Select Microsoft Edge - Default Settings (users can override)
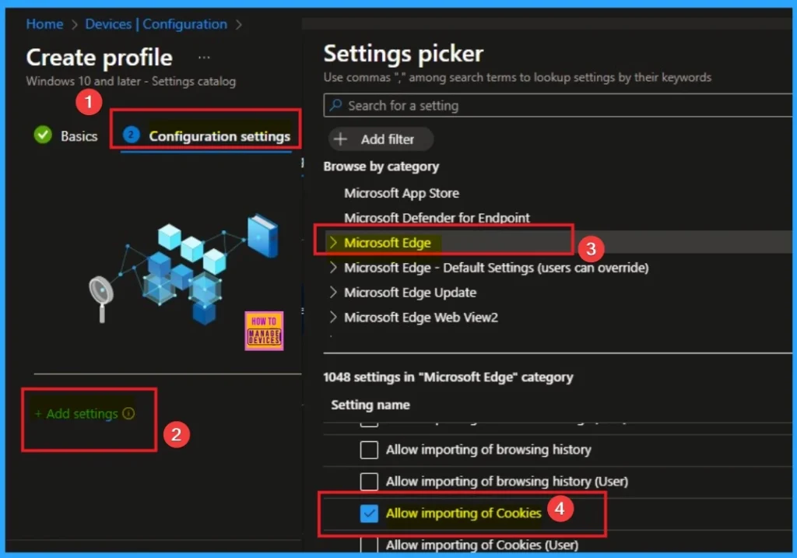797x558 pixels. 496,268
